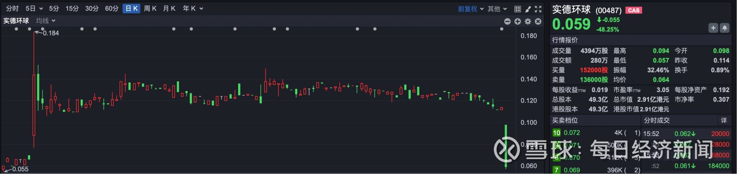Click 每股净资产 value 0.192
This screenshot has height=174, width=737.
pyautogui.click(x=721, y=90)
